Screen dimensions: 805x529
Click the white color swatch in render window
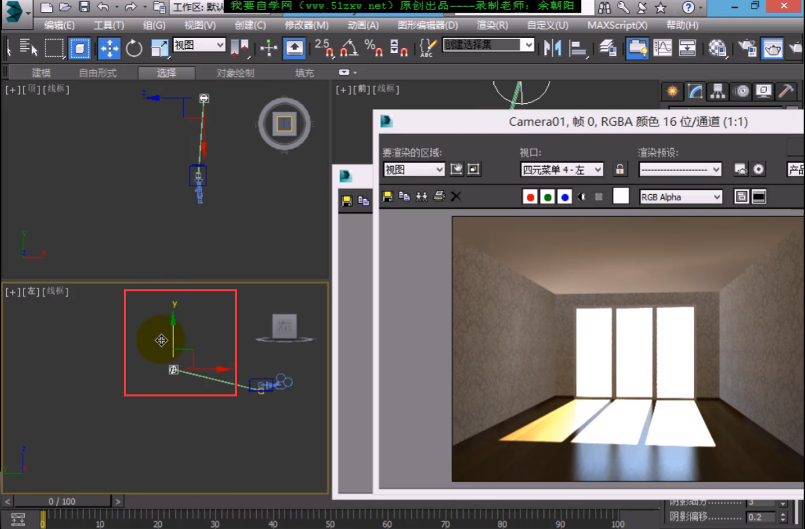point(621,196)
